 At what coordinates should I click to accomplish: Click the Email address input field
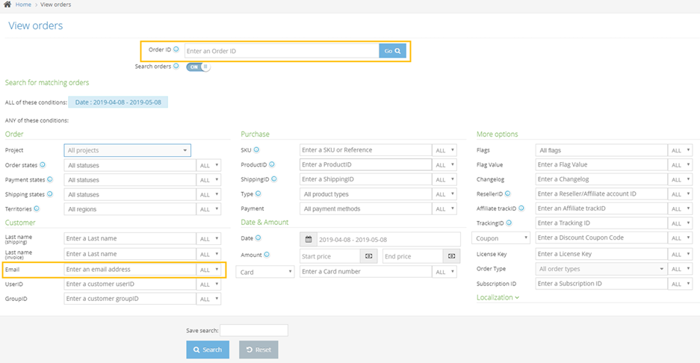pyautogui.click(x=129, y=270)
